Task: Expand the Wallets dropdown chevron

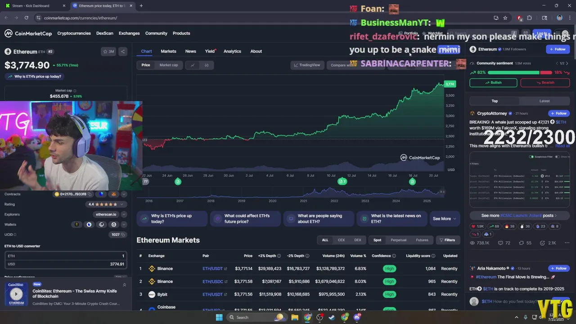Action: tap(124, 225)
